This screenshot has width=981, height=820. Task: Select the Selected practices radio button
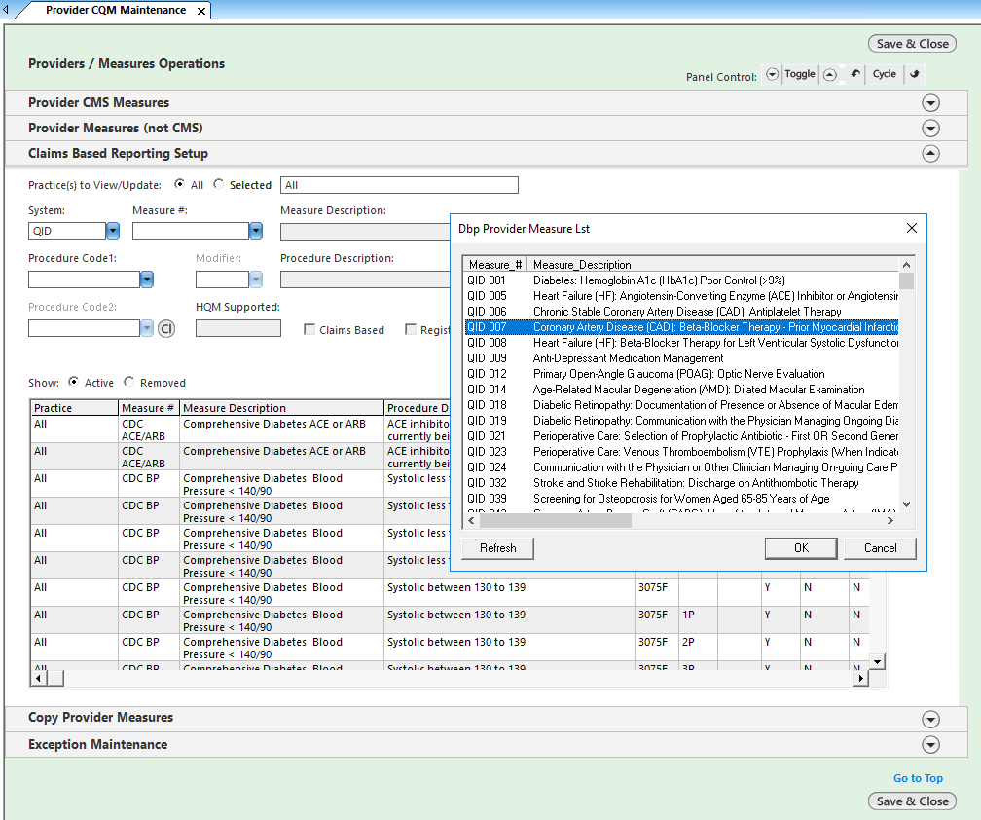(x=218, y=184)
